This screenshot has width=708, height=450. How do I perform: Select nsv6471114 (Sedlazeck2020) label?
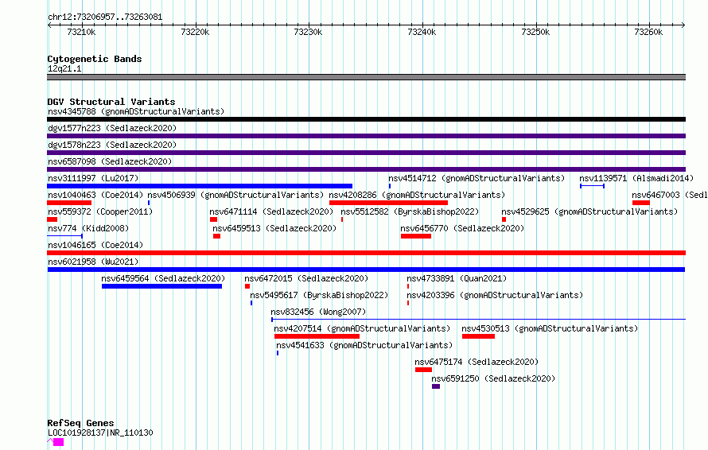tap(271, 211)
